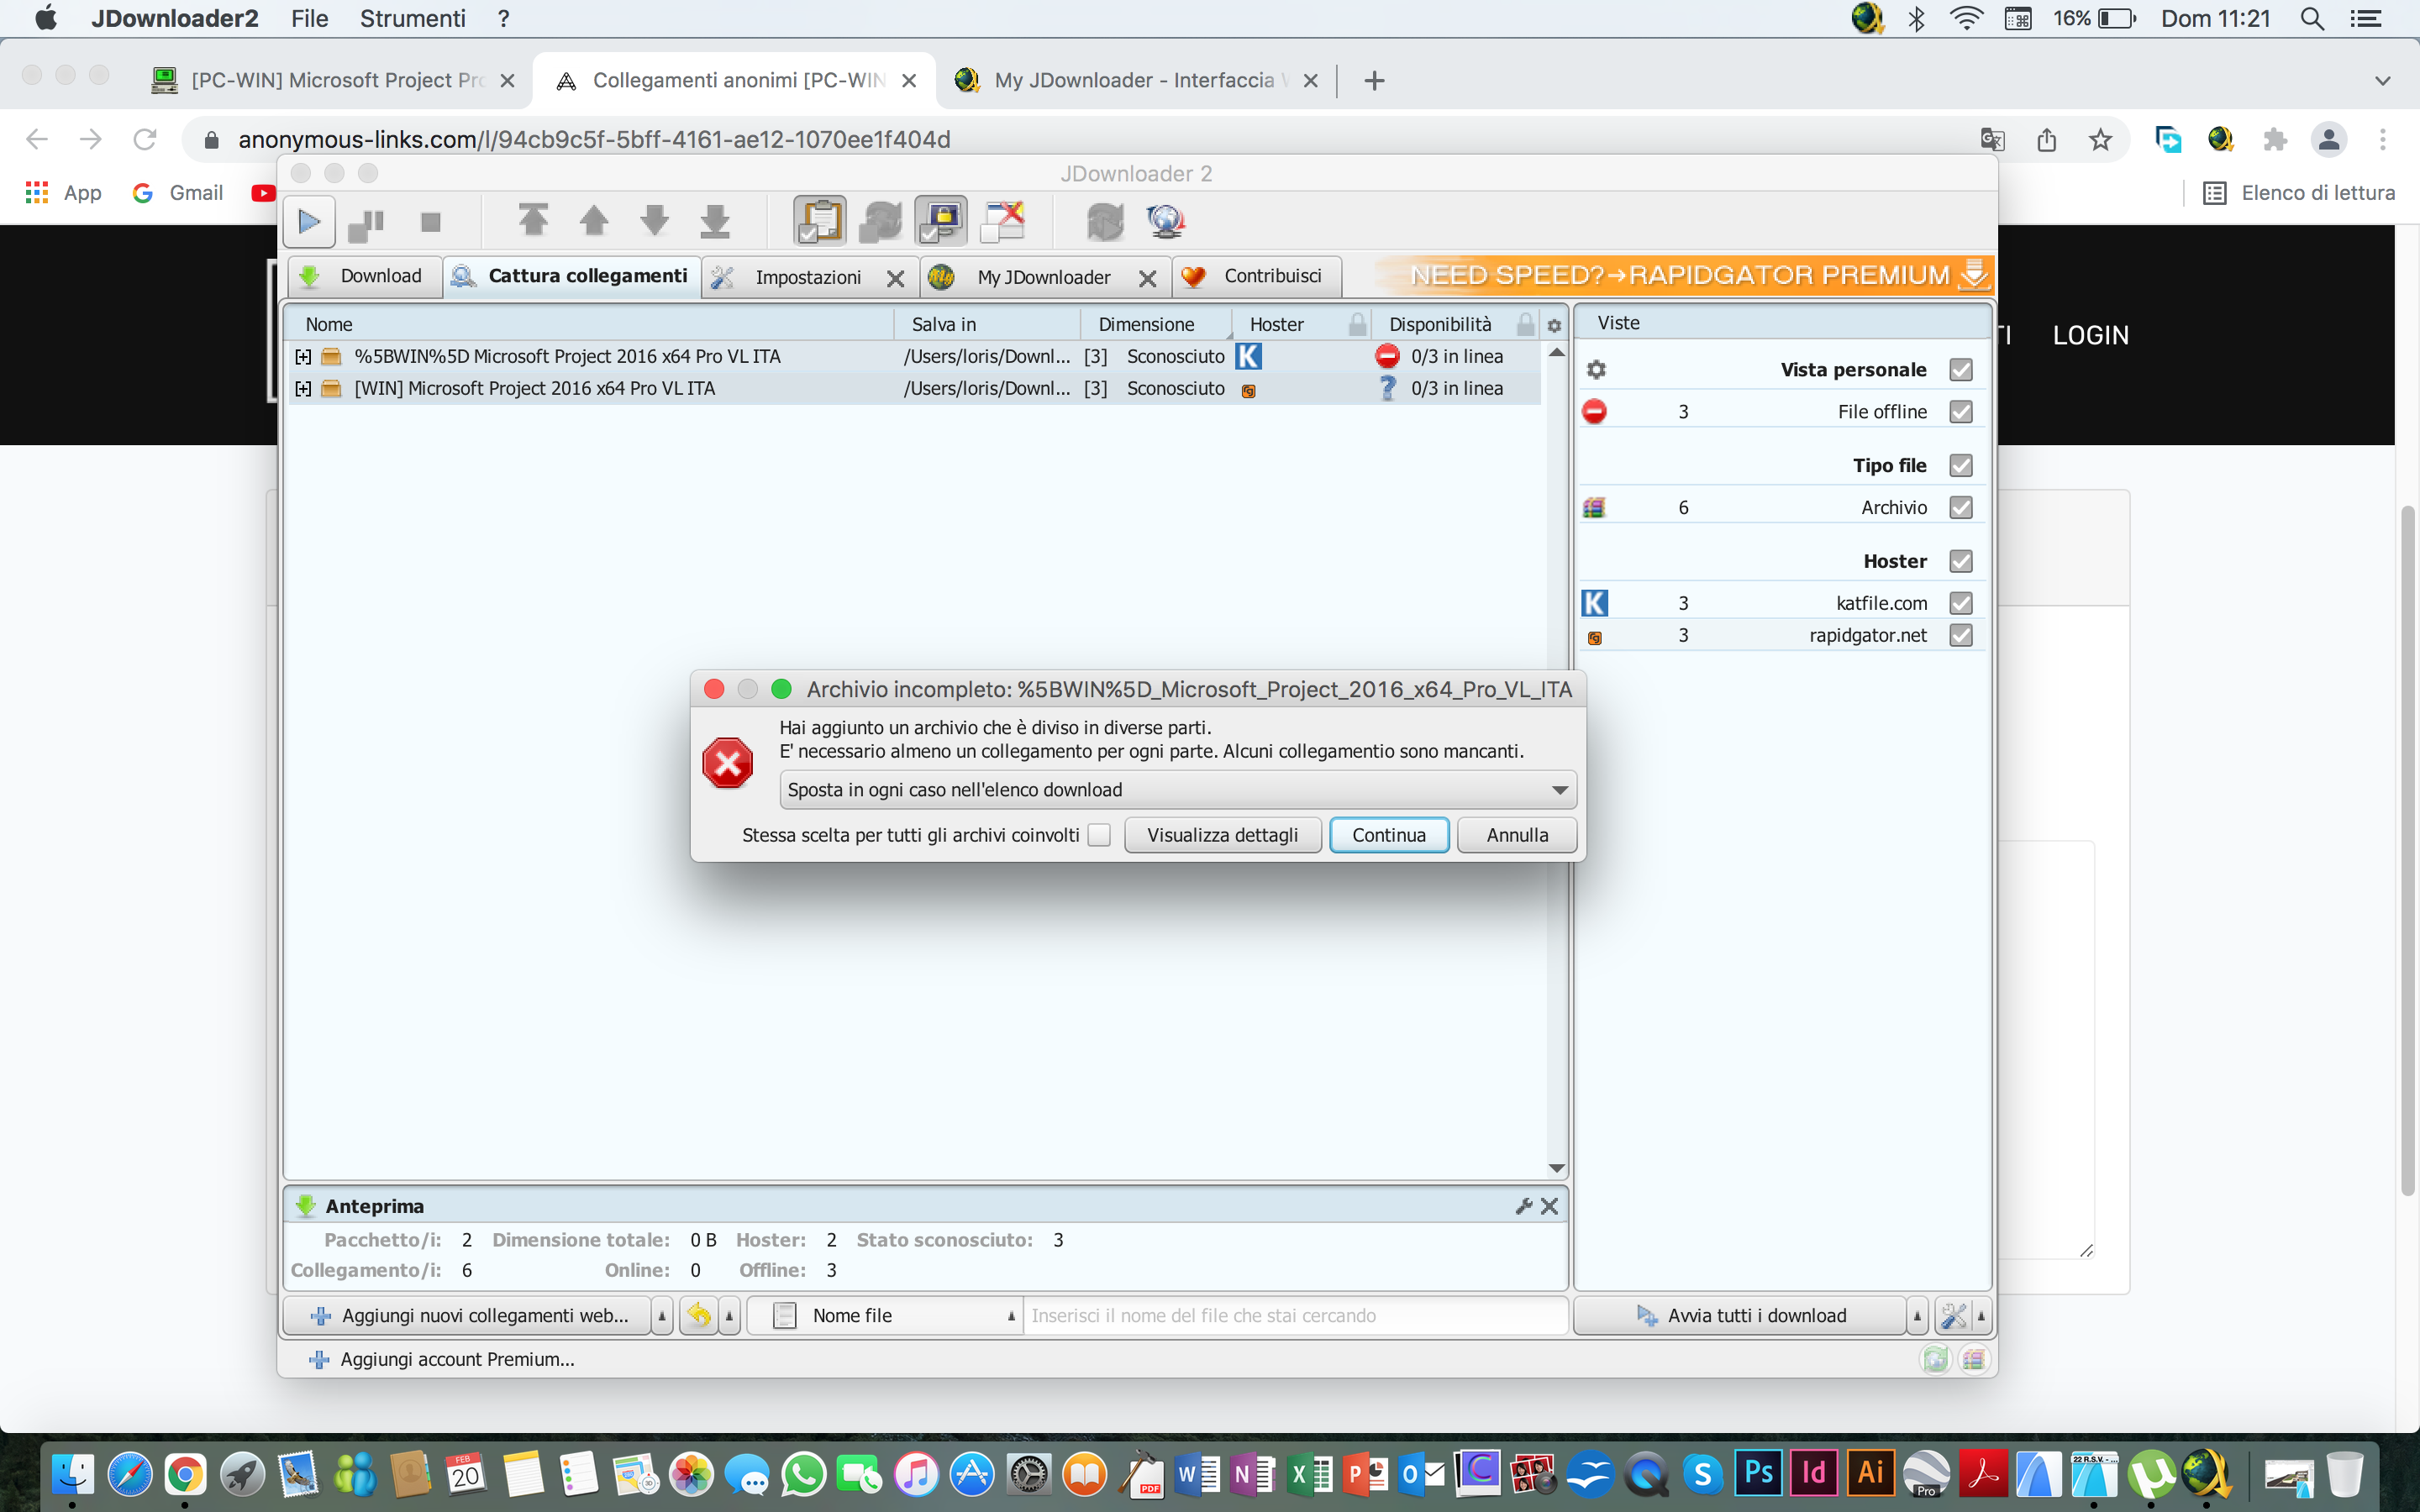Uncheck the katfile.com checkbox

(1961, 603)
